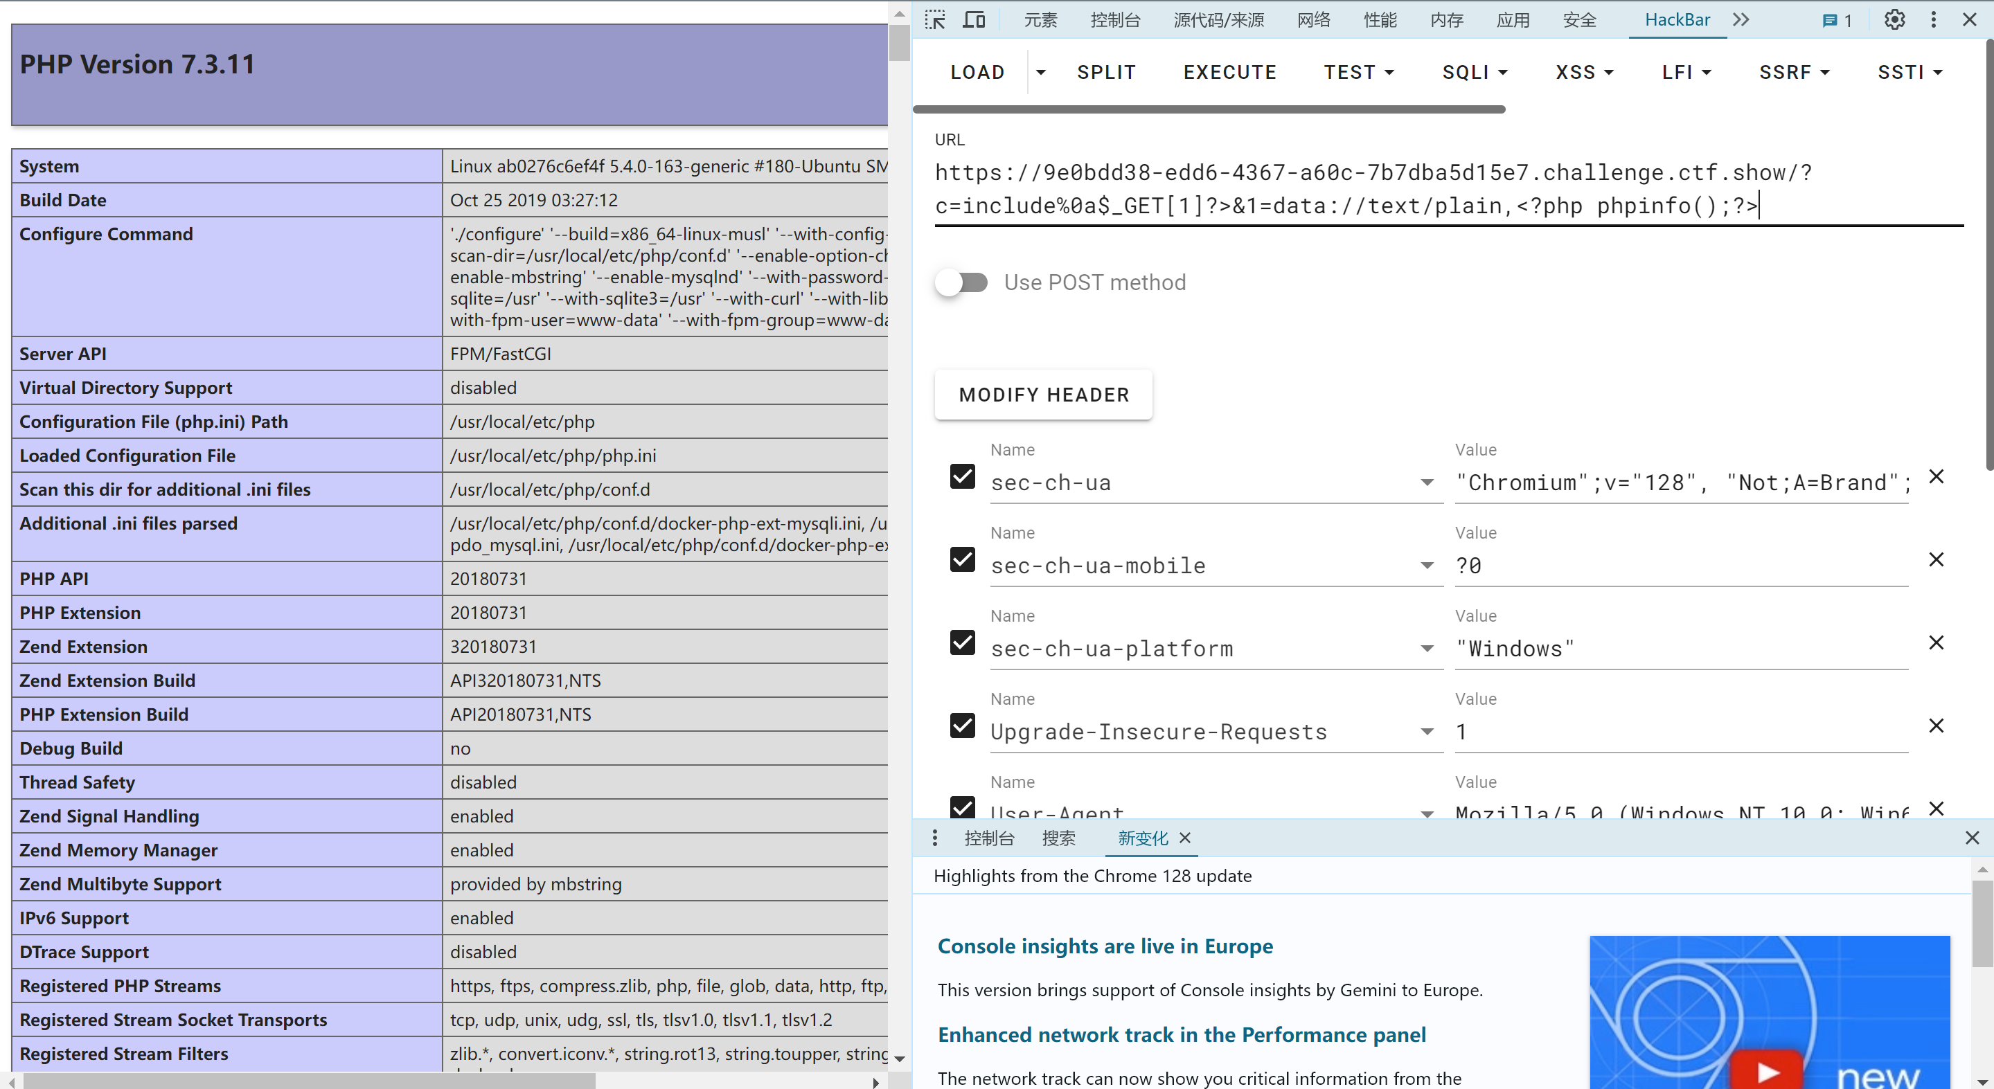Image resolution: width=1994 pixels, height=1089 pixels.
Task: Select the 'FPM/FastCGI' Server API value
Action: point(501,354)
